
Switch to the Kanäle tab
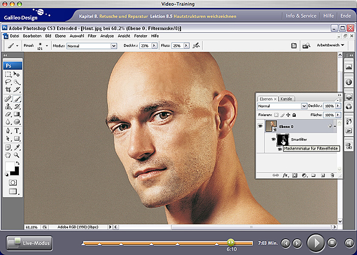[x=286, y=98]
